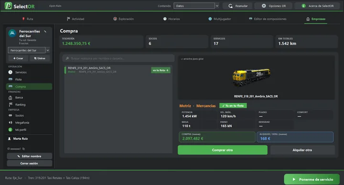Click the Alquiler price box 168 €
The width and height of the screenshot is (344, 185).
(x=295, y=137)
